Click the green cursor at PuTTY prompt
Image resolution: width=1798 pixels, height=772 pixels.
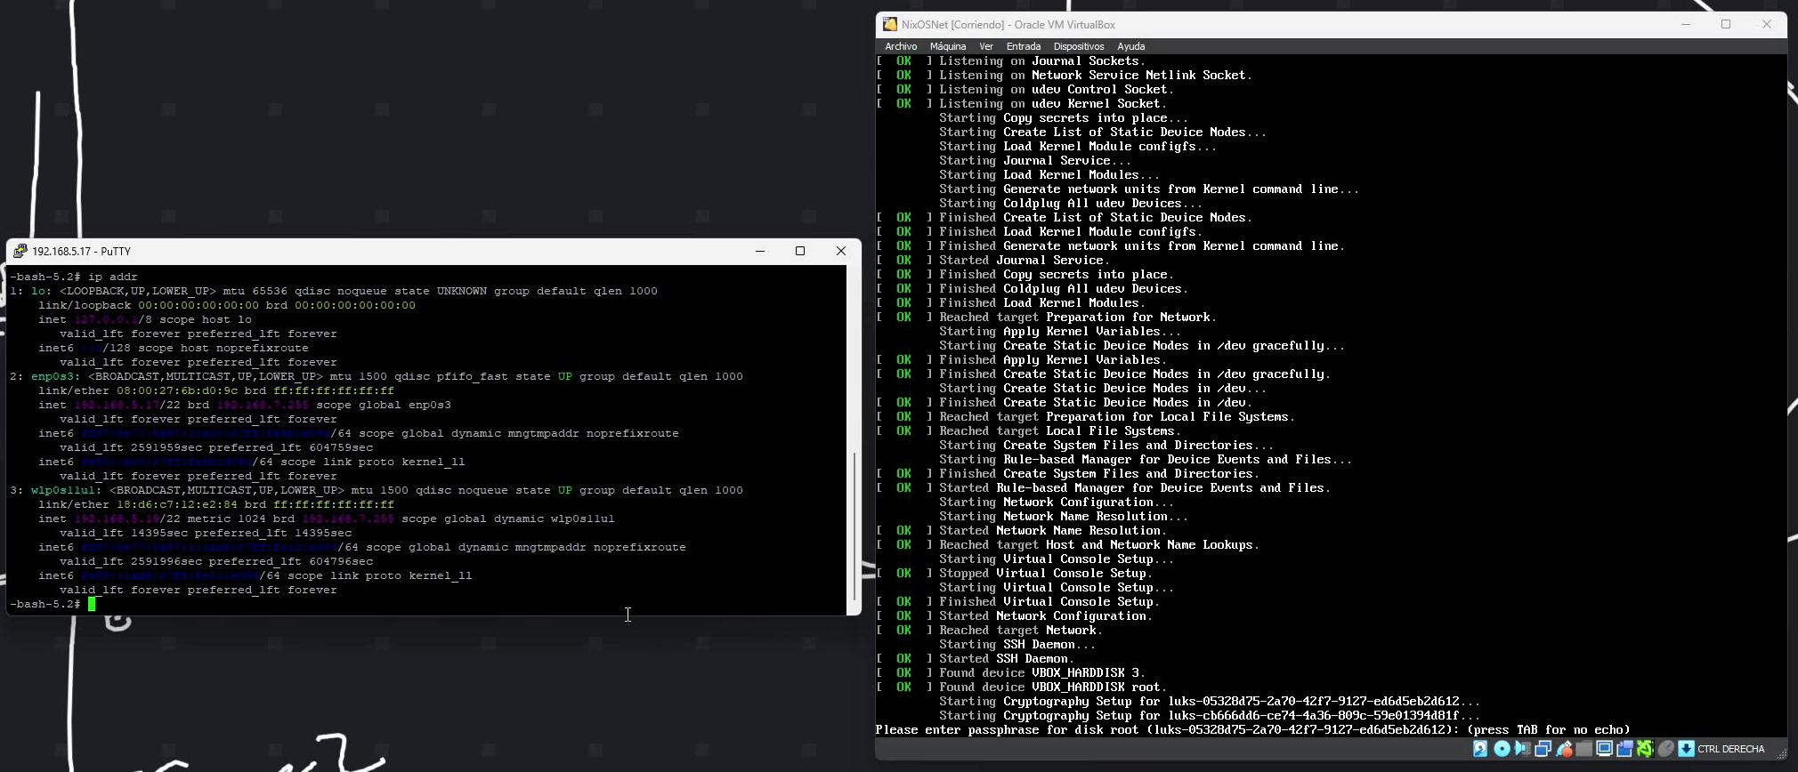[92, 604]
